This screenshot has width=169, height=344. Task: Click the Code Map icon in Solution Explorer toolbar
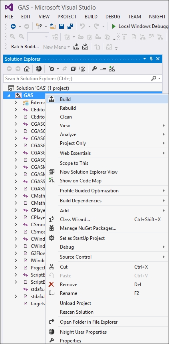pos(112,69)
